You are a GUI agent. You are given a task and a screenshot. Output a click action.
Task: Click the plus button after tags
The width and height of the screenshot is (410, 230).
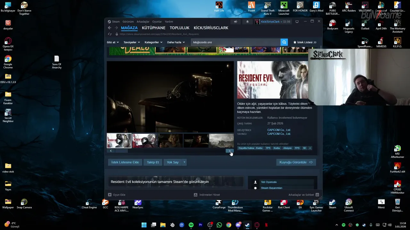(310, 148)
